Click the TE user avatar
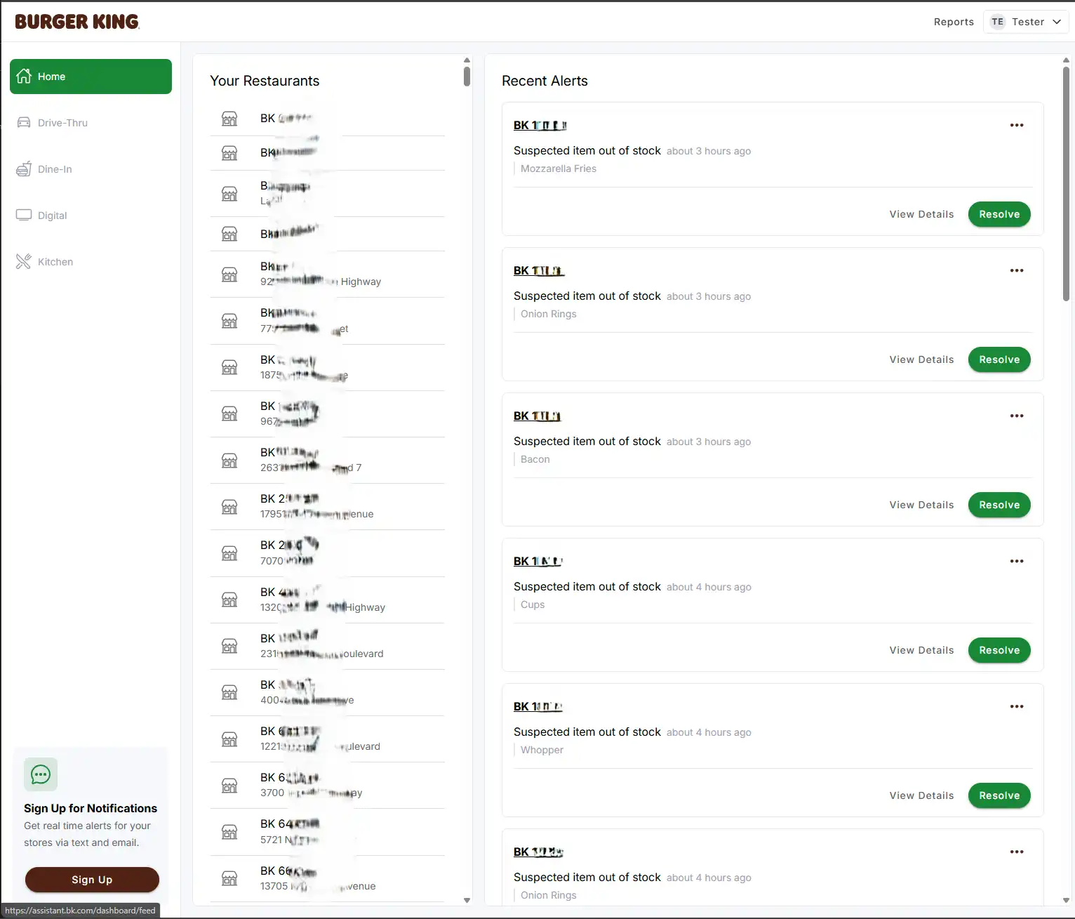 (x=997, y=22)
